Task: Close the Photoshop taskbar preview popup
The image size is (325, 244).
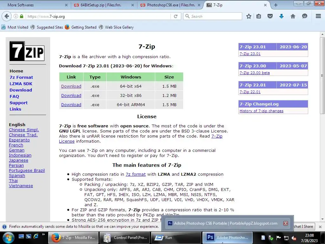Action: tap(286, 223)
